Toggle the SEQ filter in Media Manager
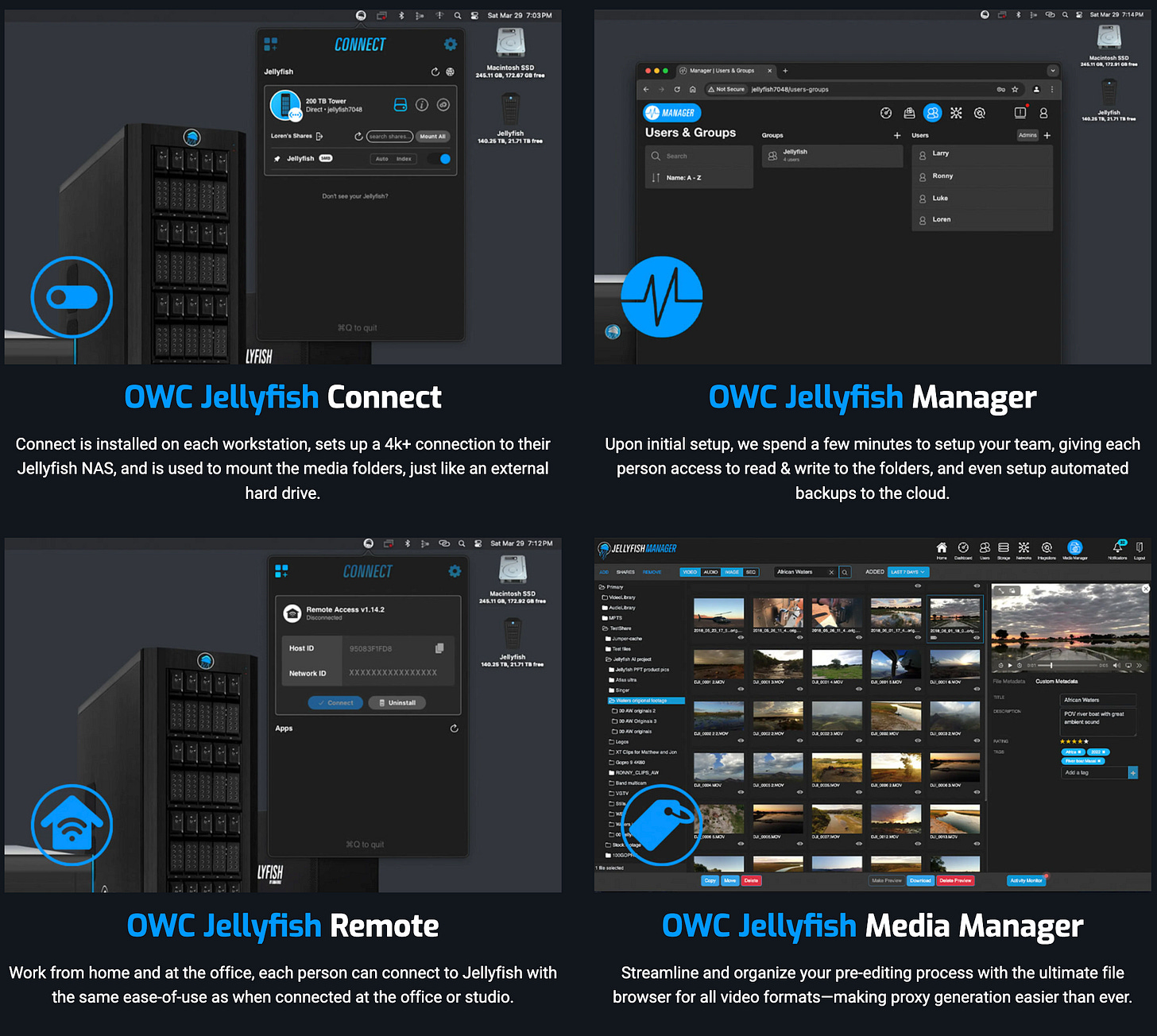The image size is (1157, 1036). click(751, 572)
